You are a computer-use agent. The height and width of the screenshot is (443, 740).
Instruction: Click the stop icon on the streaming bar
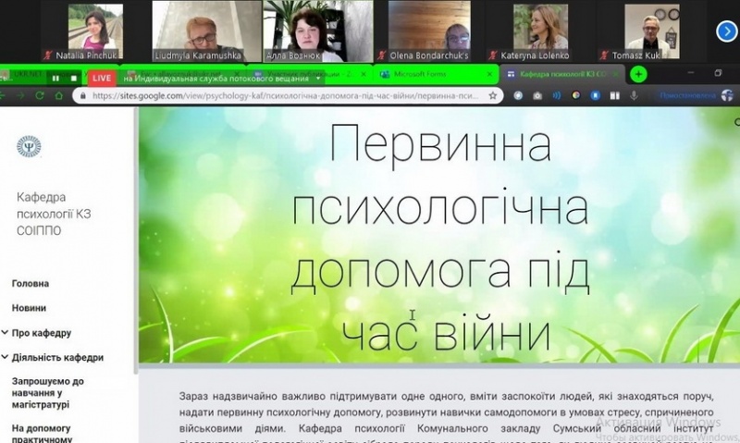click(x=74, y=79)
